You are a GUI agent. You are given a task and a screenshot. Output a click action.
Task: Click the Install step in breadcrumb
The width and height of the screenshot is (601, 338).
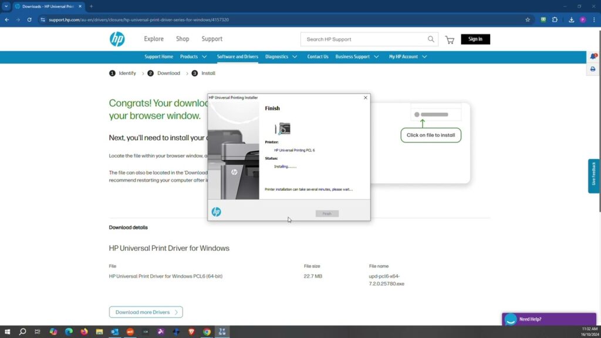tap(208, 73)
